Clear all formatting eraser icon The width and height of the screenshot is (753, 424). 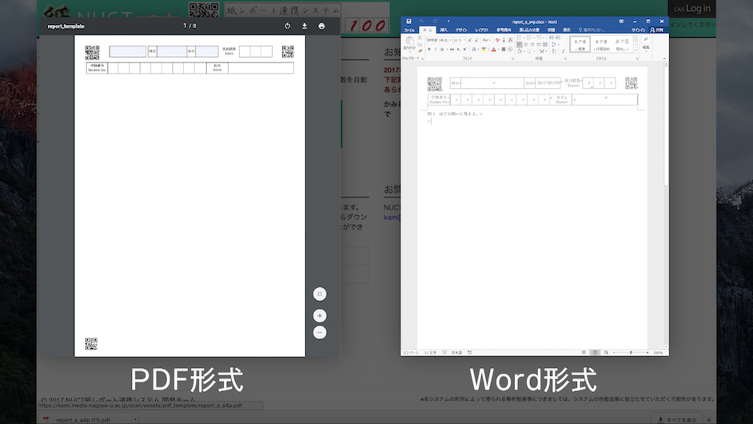click(x=497, y=40)
